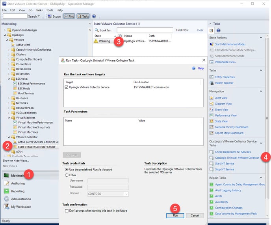Click the Alert View icon
Viewport: 271px width, 225px height.
point(212,98)
